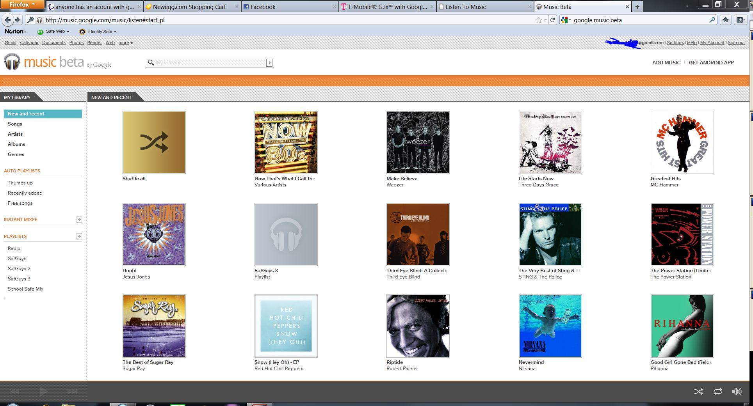Click the page headphones site icon in URL bar
The width and height of the screenshot is (753, 406).
click(x=39, y=20)
